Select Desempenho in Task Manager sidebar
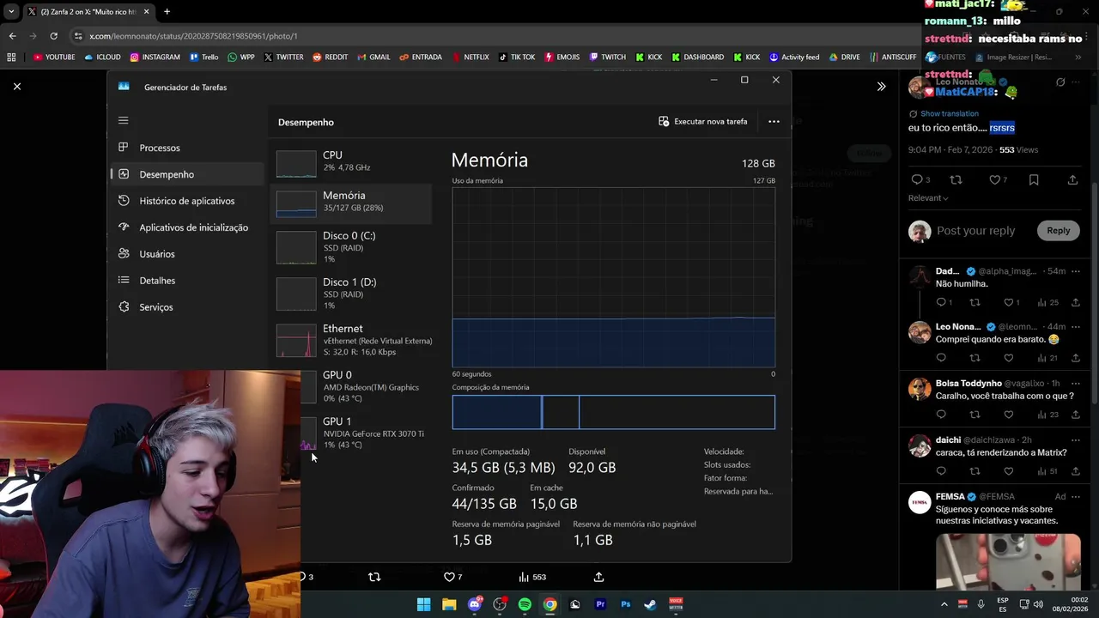Image resolution: width=1099 pixels, height=618 pixels. tap(187, 174)
